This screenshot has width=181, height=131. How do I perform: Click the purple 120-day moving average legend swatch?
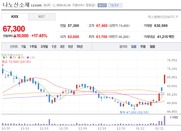(x=28, y=58)
